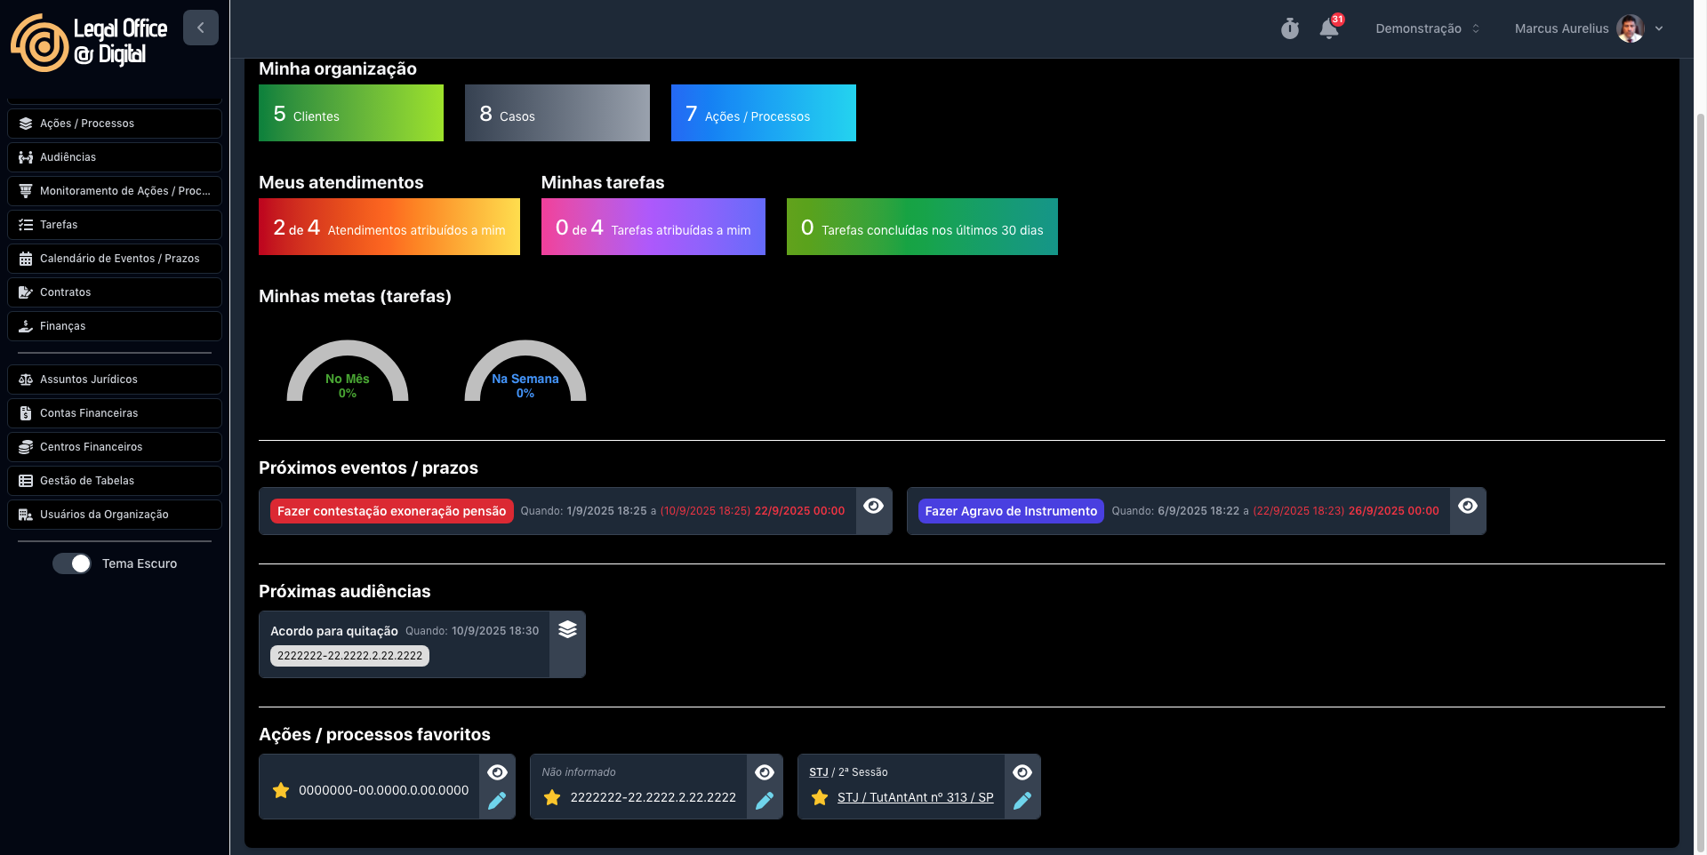Image resolution: width=1707 pixels, height=855 pixels.
Task: View the STJ 2ª Sessão favorite via eye icon
Action: click(1022, 772)
